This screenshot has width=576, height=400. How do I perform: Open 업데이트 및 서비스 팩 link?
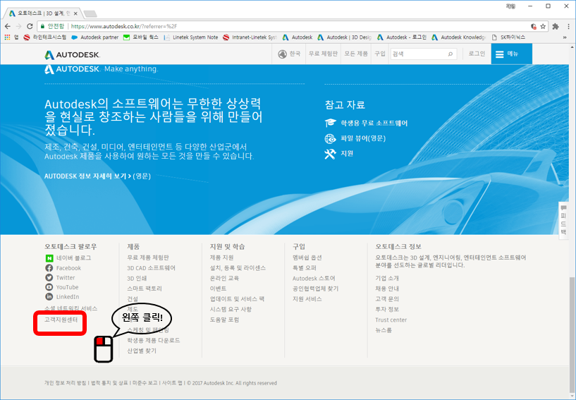pos(237,299)
